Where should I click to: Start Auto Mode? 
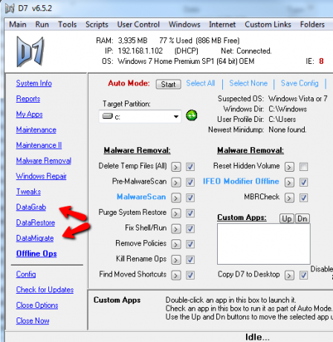click(169, 84)
